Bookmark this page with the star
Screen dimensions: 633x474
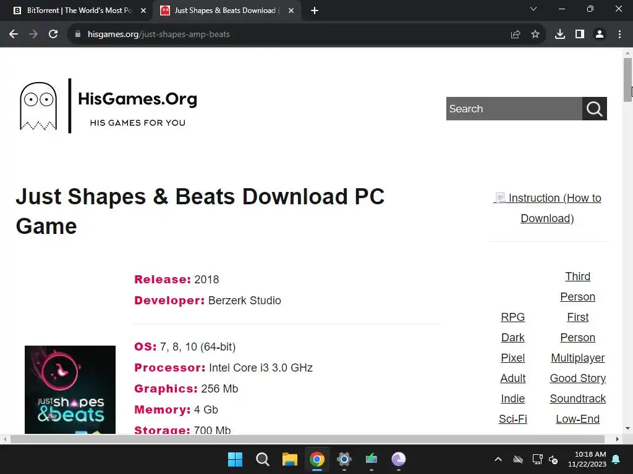535,35
